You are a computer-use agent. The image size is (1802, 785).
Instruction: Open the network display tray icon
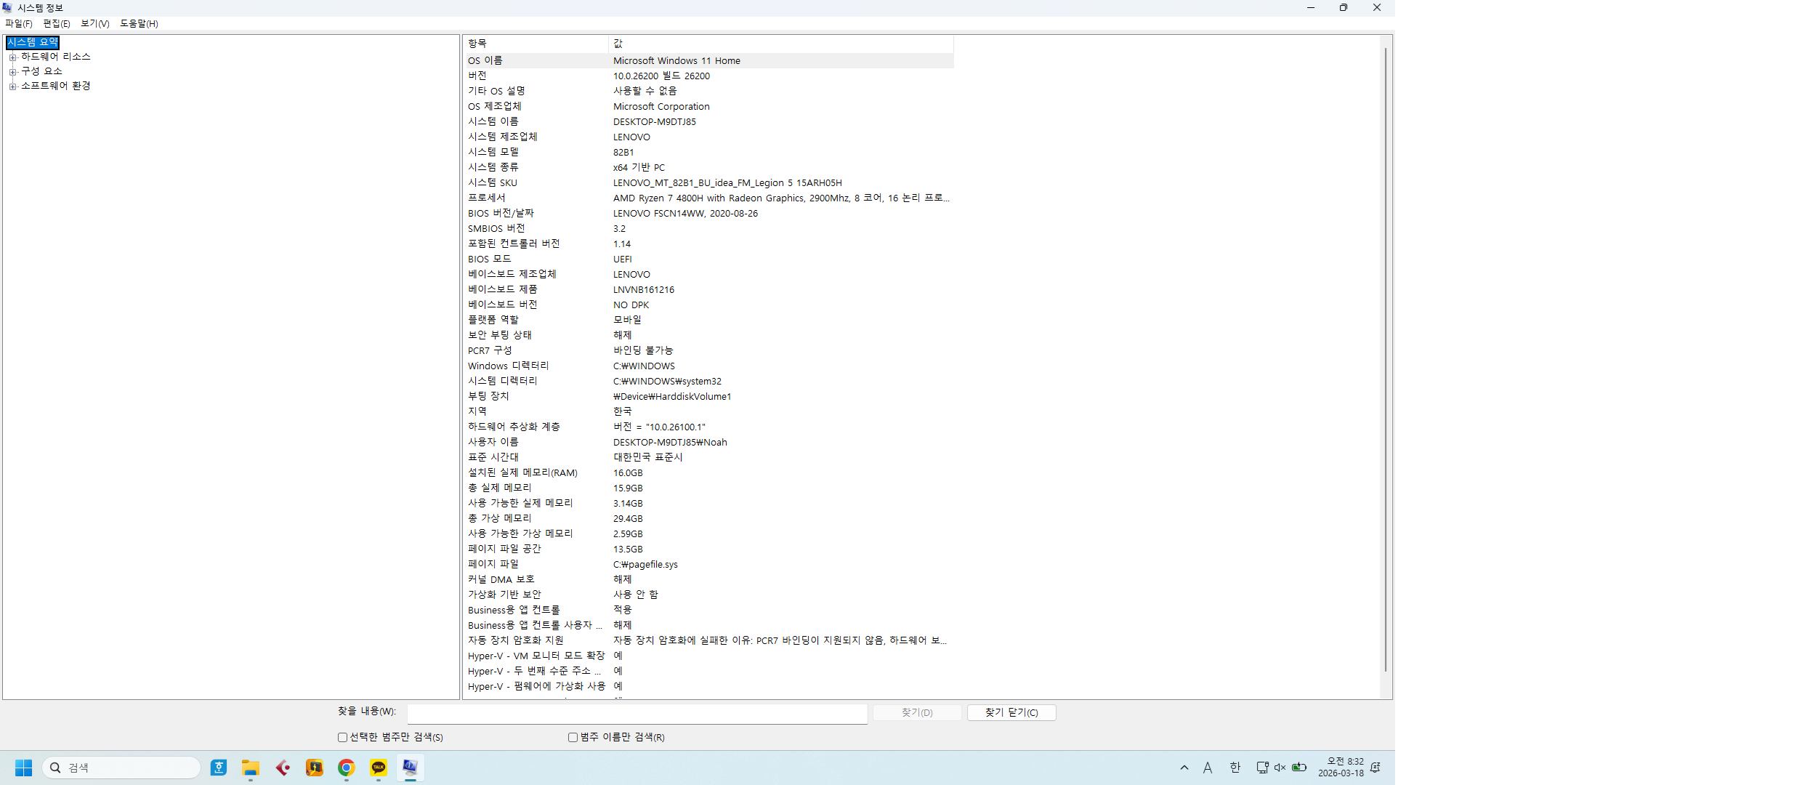[1262, 768]
